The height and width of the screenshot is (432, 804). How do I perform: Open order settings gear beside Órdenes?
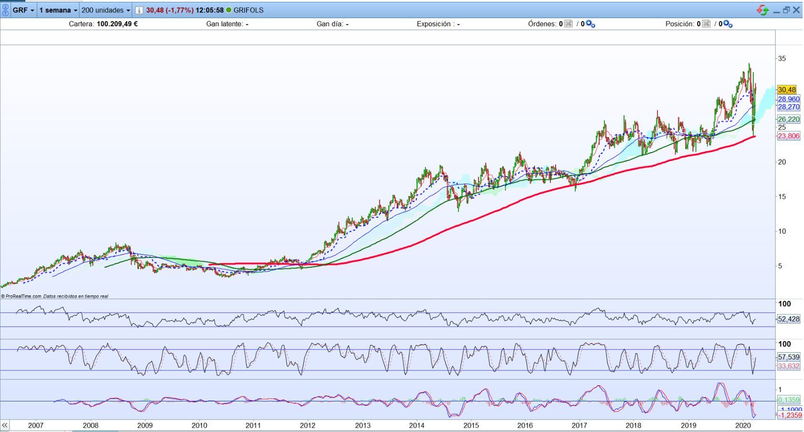coord(591,24)
